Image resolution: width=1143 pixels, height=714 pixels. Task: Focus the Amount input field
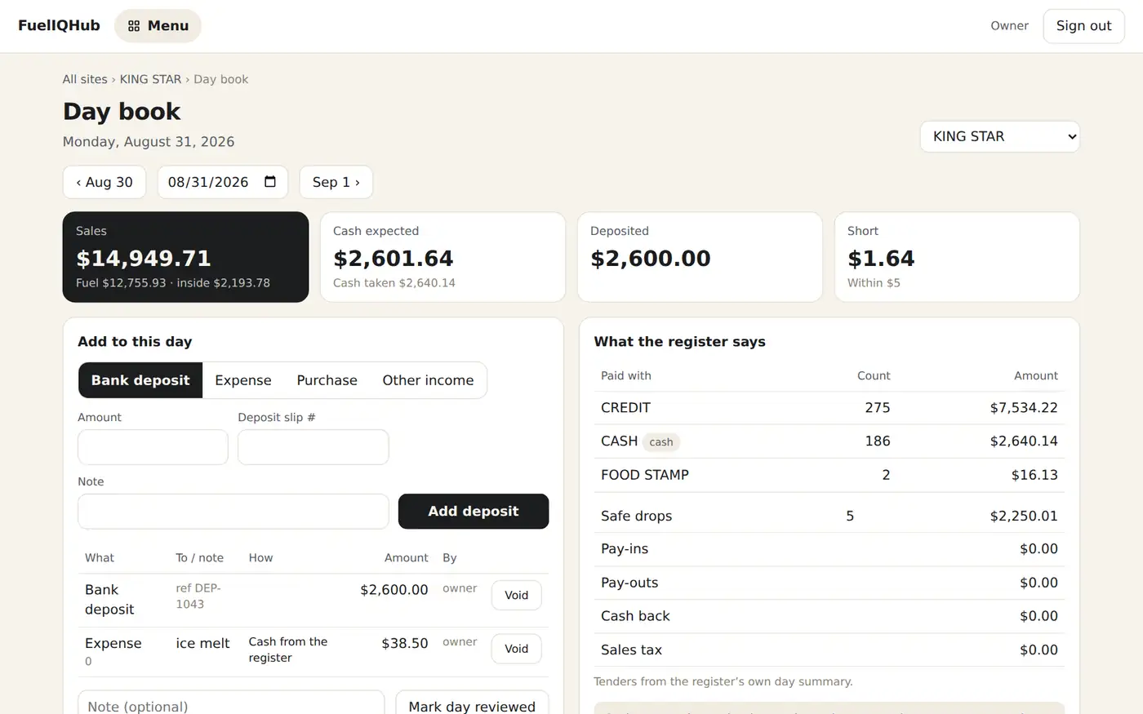click(x=153, y=447)
